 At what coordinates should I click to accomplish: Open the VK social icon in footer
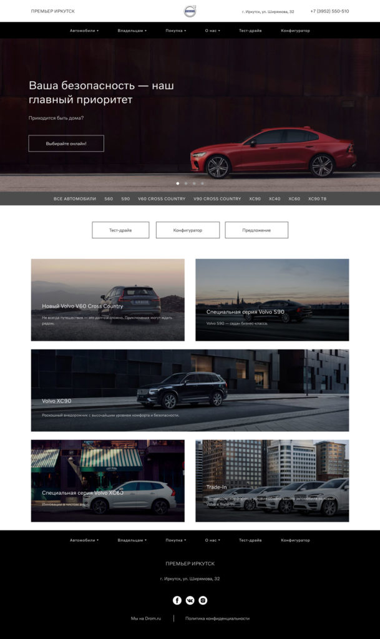[x=190, y=600]
